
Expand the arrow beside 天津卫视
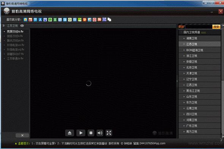(x=184, y=73)
